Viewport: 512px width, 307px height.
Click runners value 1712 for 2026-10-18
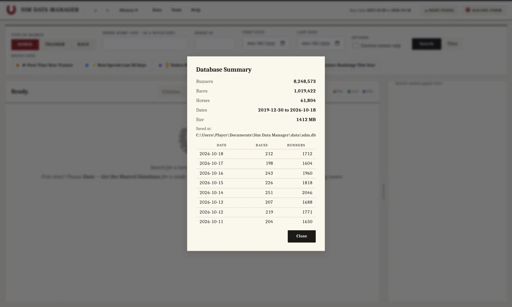click(307, 154)
